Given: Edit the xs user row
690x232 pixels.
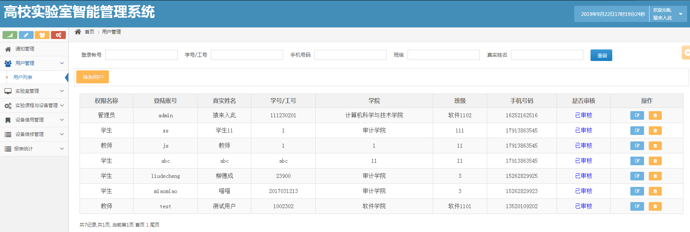Looking at the screenshot, I should point(637,131).
